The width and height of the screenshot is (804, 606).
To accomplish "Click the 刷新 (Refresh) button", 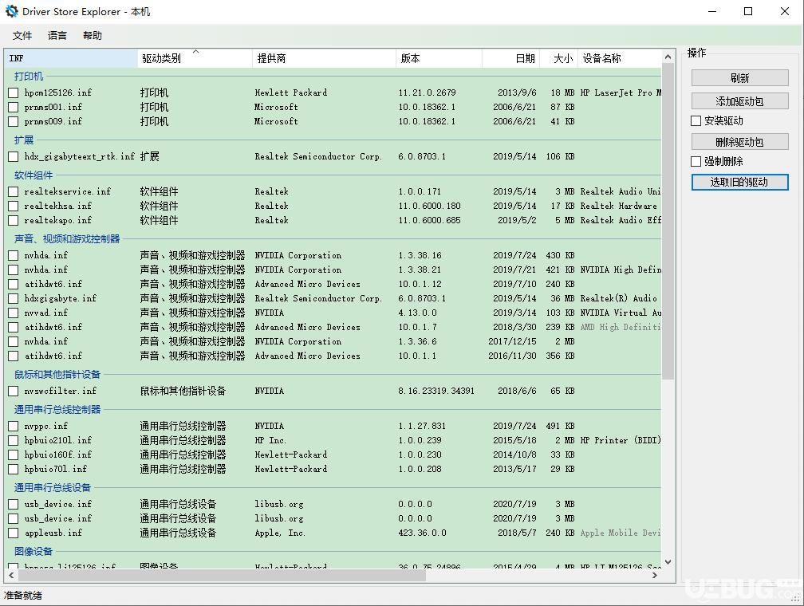I will click(x=739, y=77).
